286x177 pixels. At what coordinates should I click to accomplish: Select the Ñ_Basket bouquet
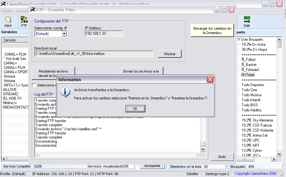[x=249, y=65]
